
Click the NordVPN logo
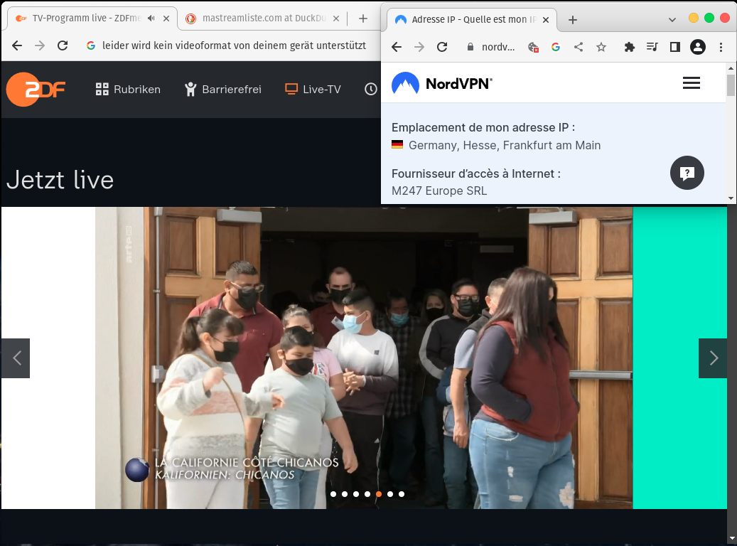tap(405, 83)
